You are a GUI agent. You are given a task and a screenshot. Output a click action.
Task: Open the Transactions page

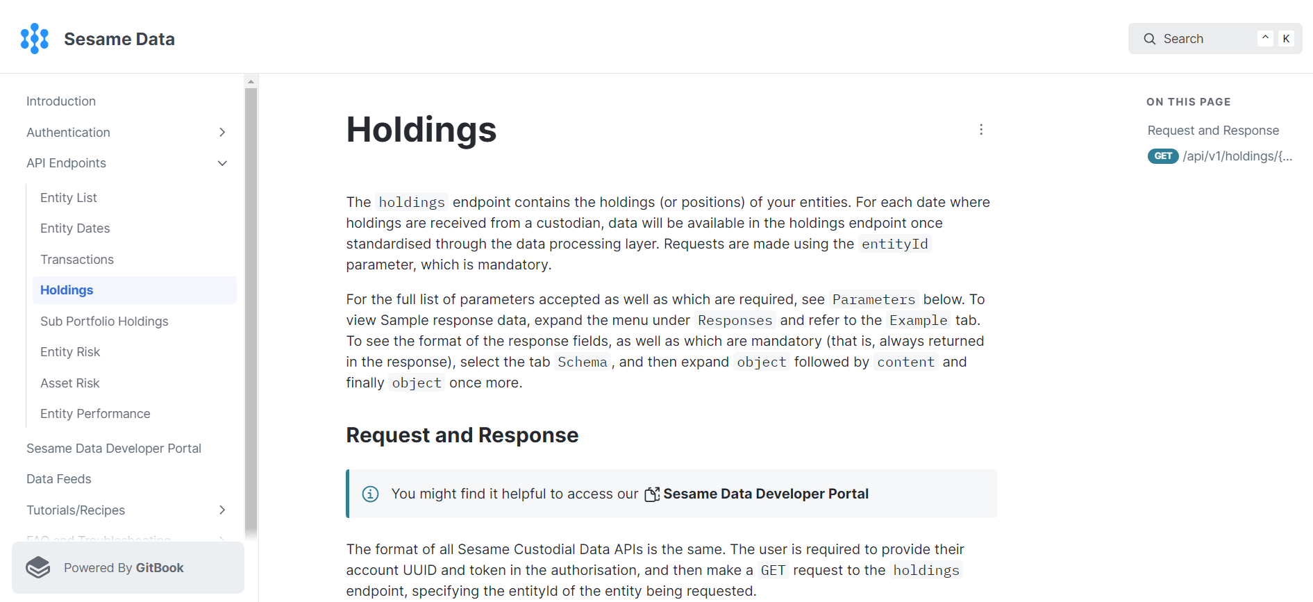[76, 259]
